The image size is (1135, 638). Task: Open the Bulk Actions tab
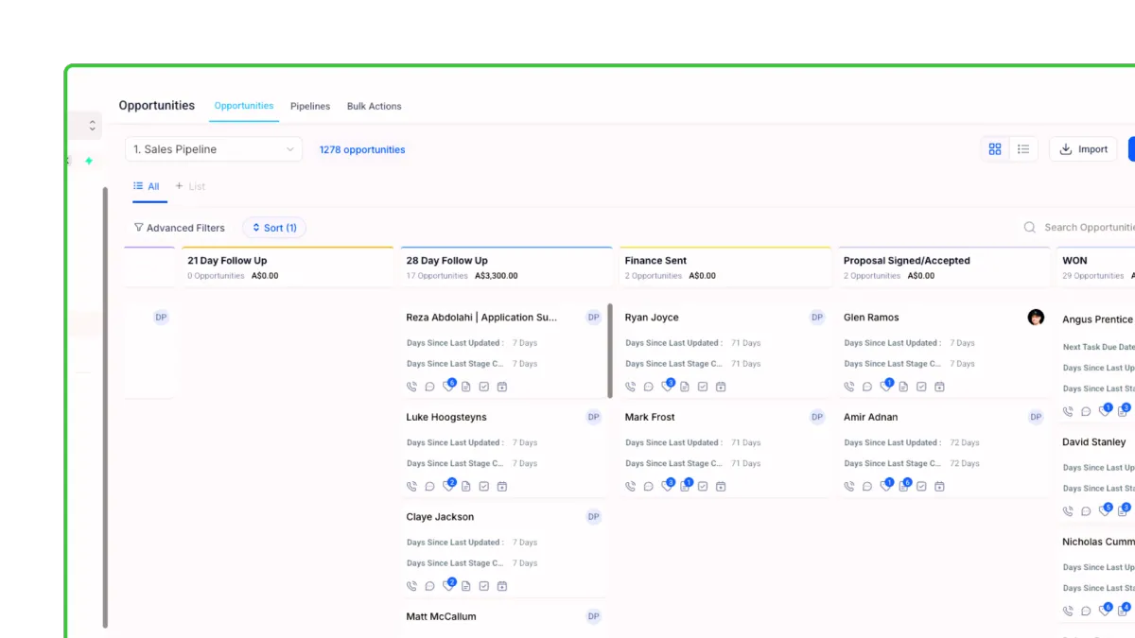click(375, 106)
